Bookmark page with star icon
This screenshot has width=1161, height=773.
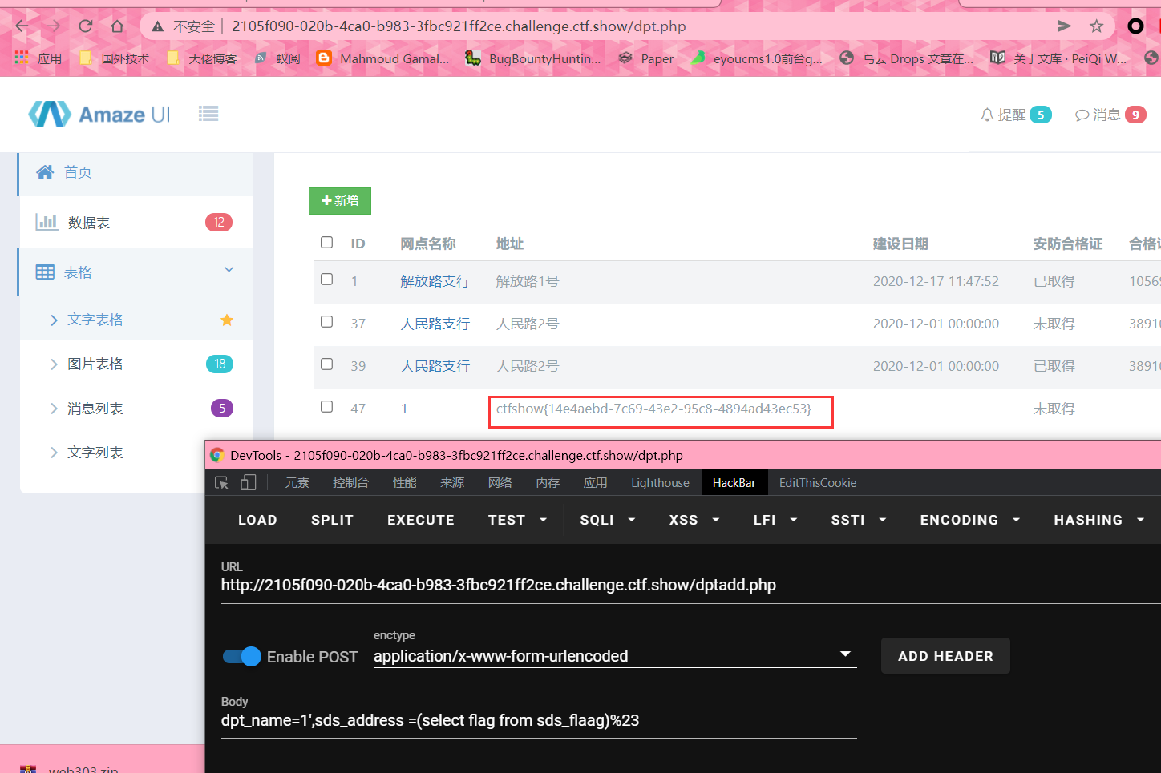click(x=1096, y=26)
